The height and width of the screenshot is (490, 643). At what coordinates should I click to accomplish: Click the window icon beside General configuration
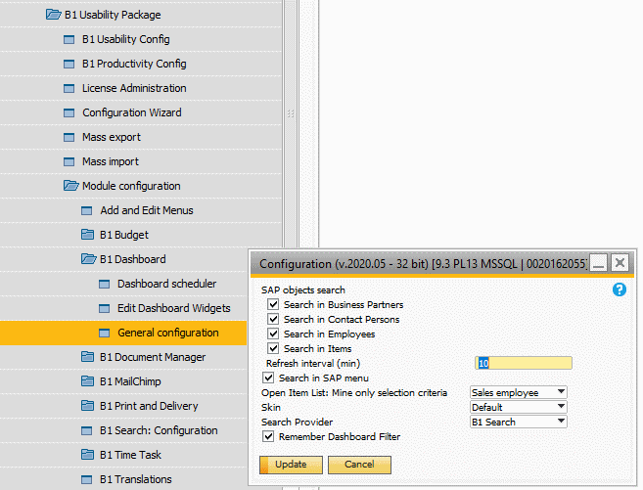104,334
